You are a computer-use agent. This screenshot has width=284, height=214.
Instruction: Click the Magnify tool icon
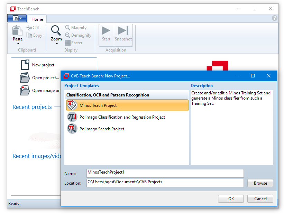pos(68,28)
